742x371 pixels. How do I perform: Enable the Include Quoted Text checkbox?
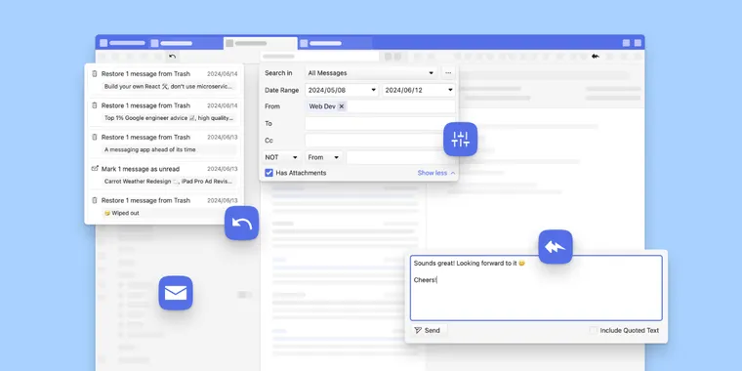pyautogui.click(x=593, y=330)
